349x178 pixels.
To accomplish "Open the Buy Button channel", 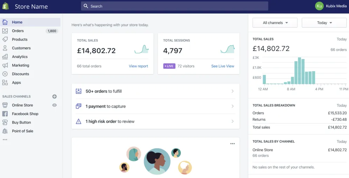I will click(21, 123).
